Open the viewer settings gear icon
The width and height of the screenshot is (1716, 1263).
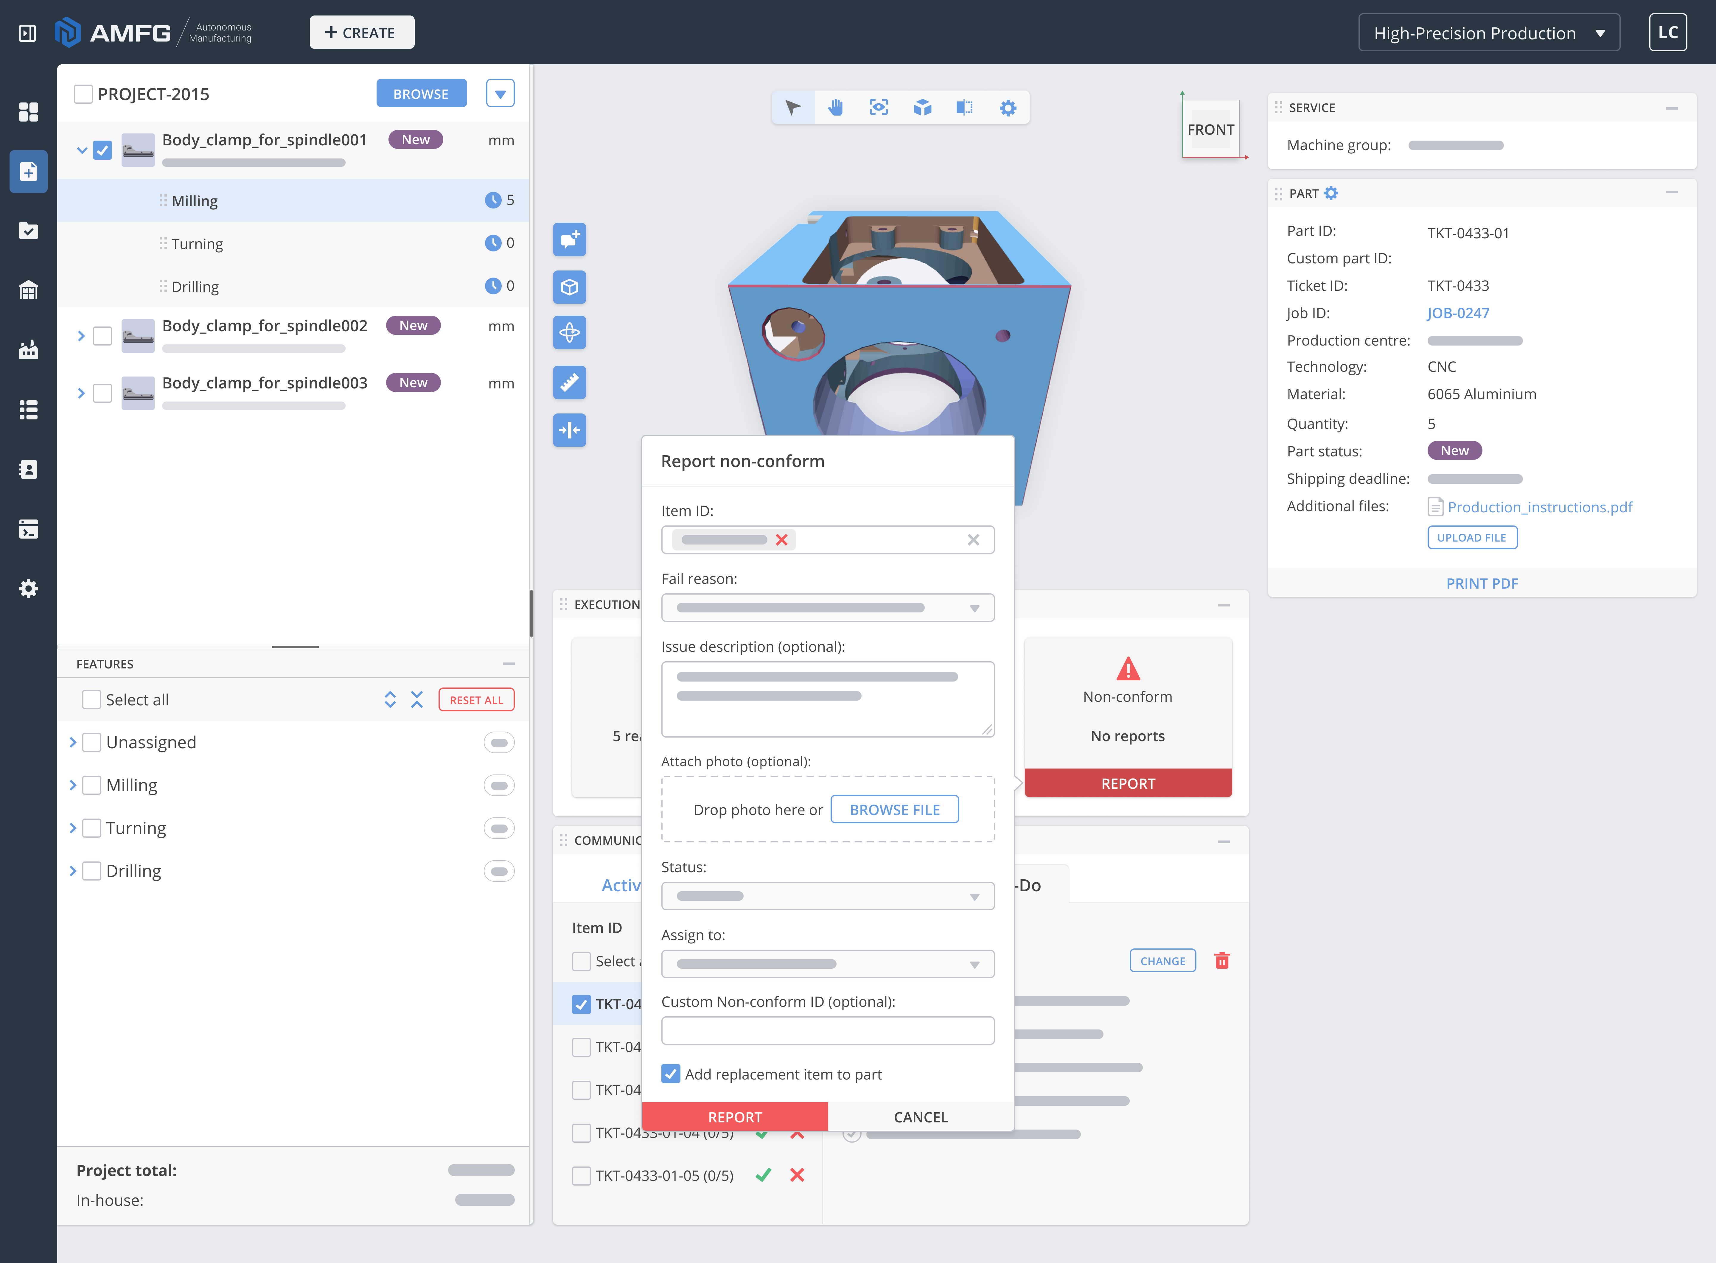coord(1008,108)
